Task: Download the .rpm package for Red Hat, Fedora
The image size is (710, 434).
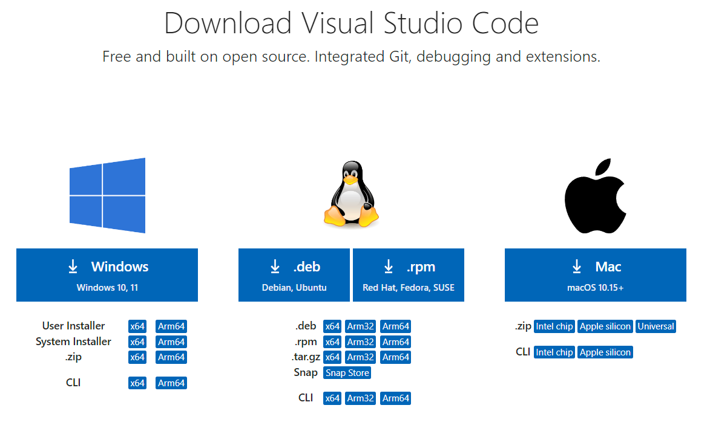Action: pyautogui.click(x=409, y=275)
